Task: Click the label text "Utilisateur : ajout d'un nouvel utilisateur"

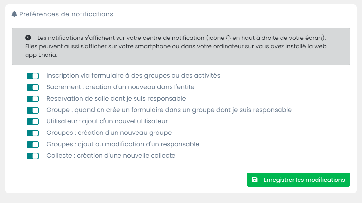Action: (x=107, y=121)
